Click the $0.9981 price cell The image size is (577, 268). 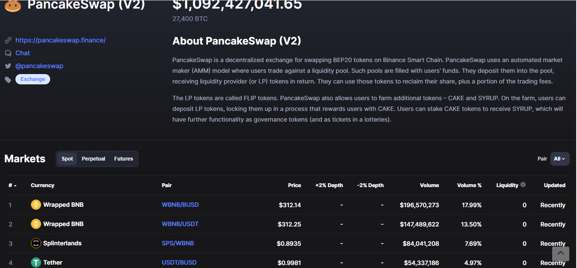(289, 263)
